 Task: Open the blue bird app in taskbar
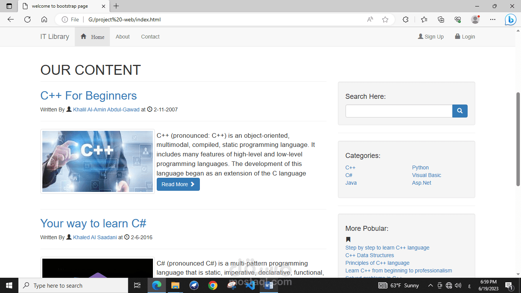pyautogui.click(x=194, y=285)
